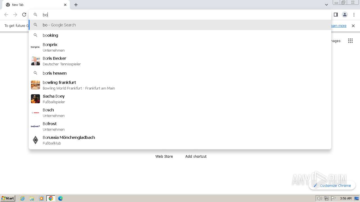Click in the address bar with 'bo'
The image size is (360, 202).
click(x=180, y=15)
